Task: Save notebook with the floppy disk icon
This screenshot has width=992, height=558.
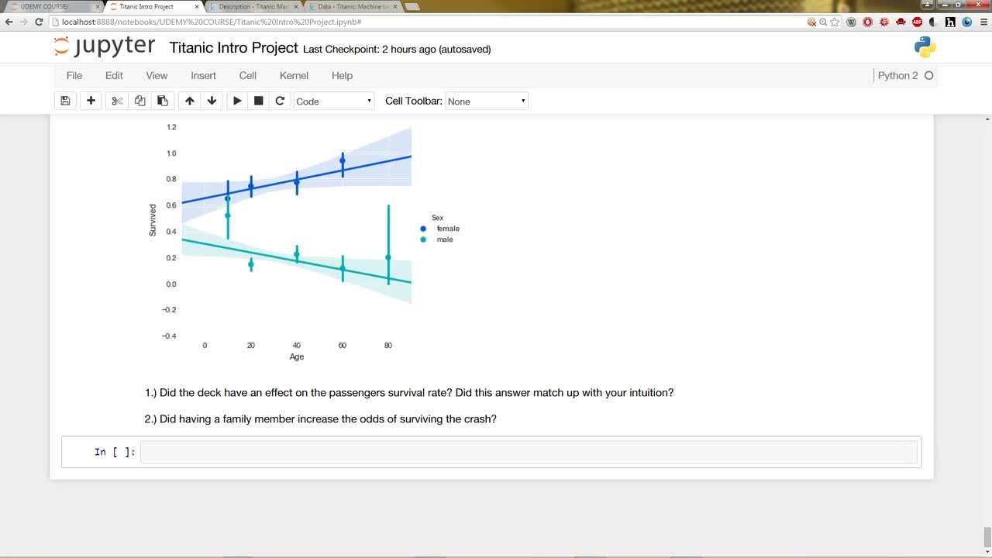Action: coord(65,101)
